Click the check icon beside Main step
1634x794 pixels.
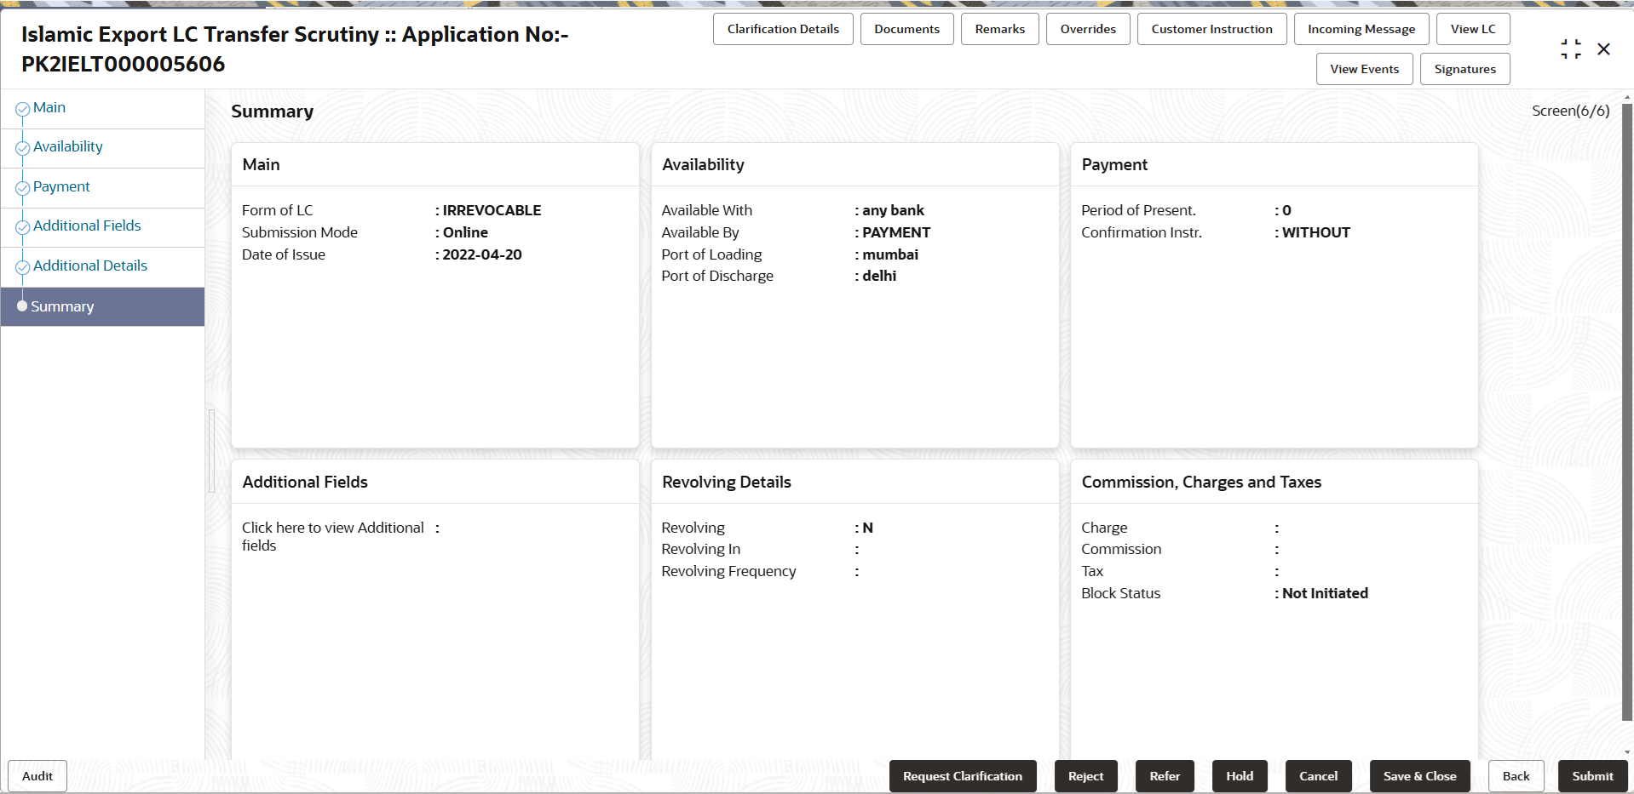point(23,109)
